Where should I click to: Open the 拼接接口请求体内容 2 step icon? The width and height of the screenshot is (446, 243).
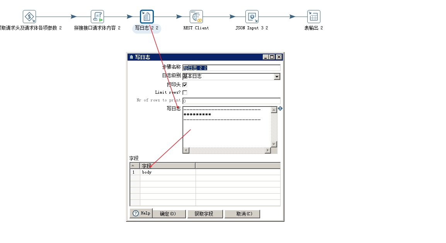point(97,16)
